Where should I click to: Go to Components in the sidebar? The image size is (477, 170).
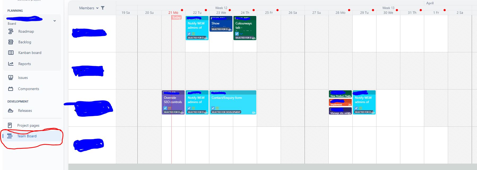[x=28, y=89]
